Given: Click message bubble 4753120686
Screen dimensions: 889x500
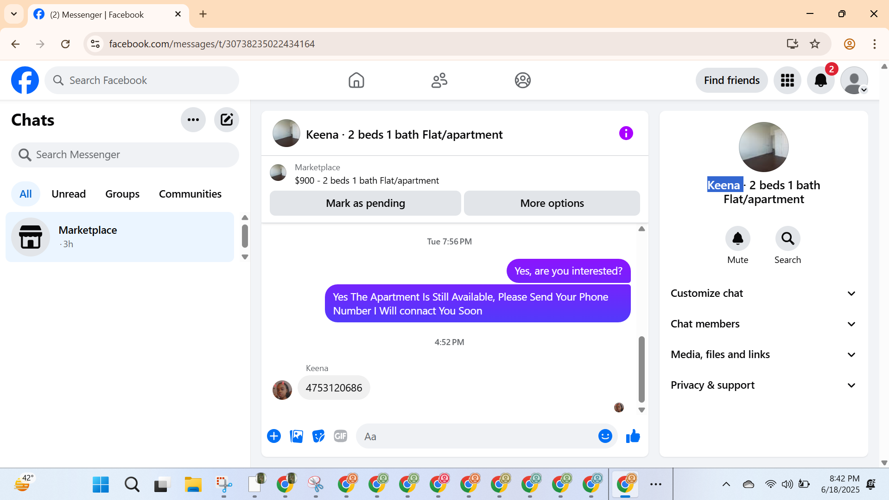Looking at the screenshot, I should pyautogui.click(x=334, y=388).
